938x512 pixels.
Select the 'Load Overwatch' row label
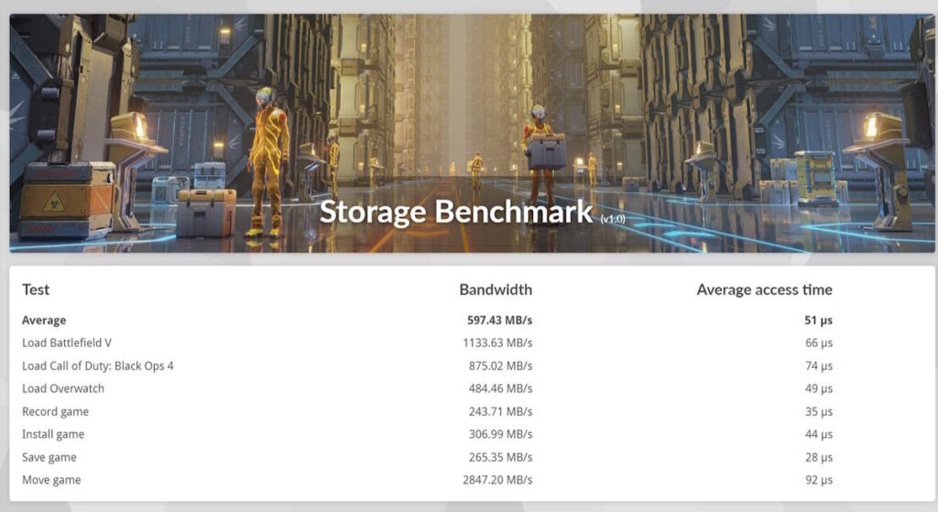[x=63, y=388]
